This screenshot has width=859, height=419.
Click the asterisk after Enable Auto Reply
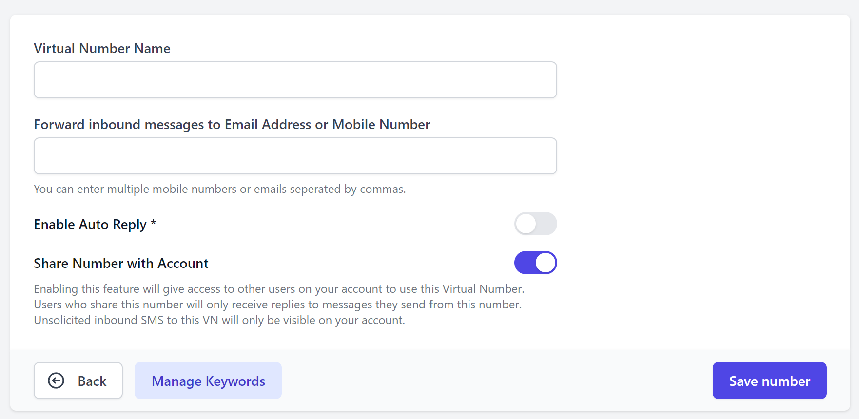[x=153, y=223]
